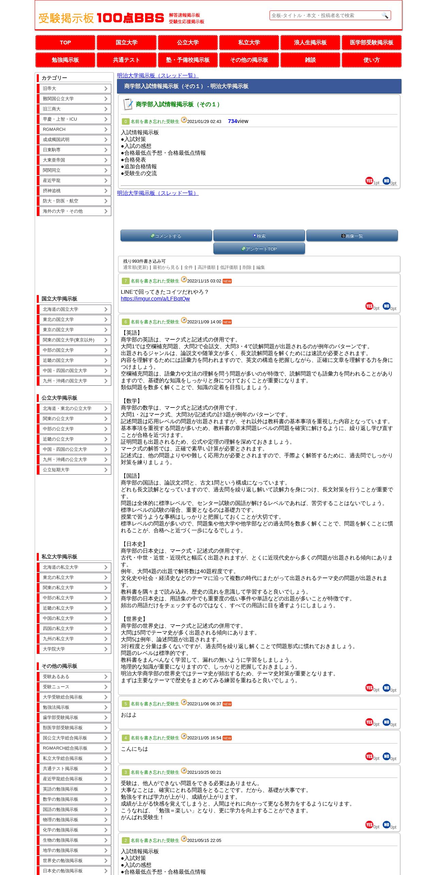Open the 国立大学 navigation tab
Image resolution: width=437 pixels, height=875 pixels.
pos(127,43)
